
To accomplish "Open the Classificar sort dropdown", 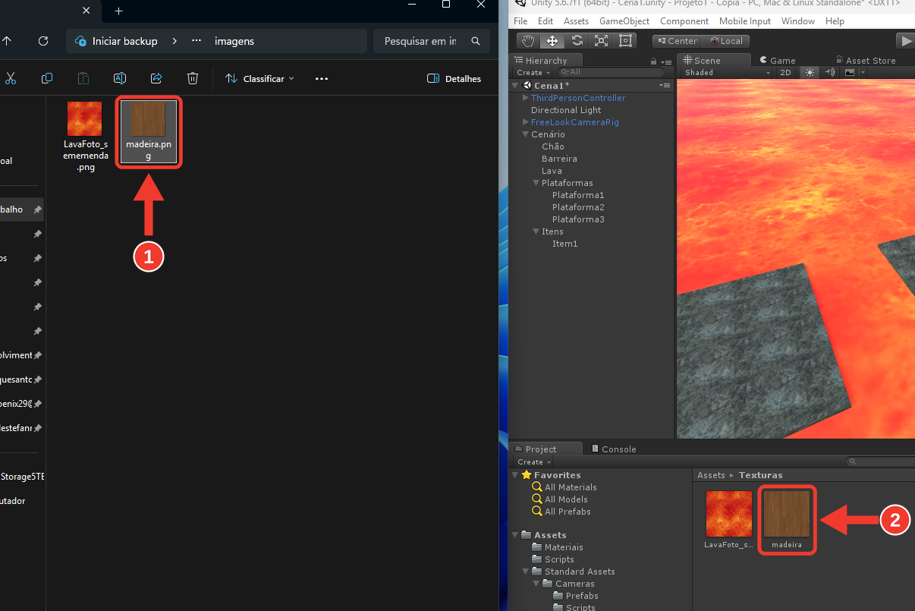I will coord(259,78).
